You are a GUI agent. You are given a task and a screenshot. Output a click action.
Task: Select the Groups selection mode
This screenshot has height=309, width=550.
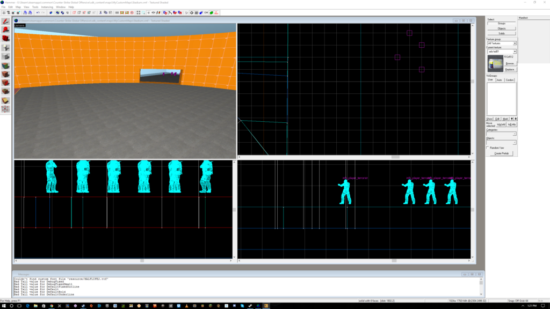(502, 24)
